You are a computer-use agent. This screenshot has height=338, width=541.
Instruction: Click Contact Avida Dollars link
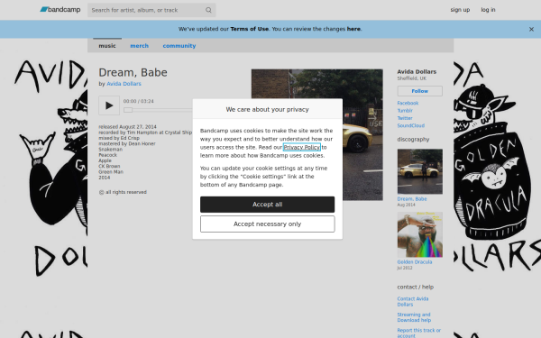(x=413, y=301)
